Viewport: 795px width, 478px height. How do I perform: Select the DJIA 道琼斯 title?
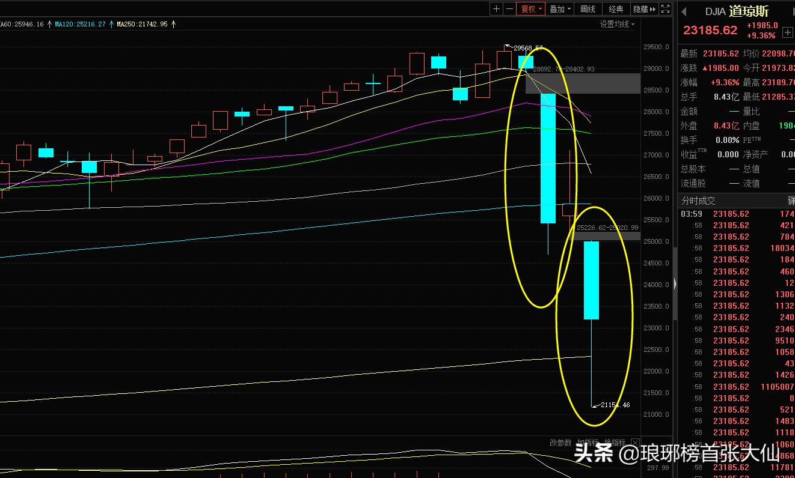click(737, 11)
